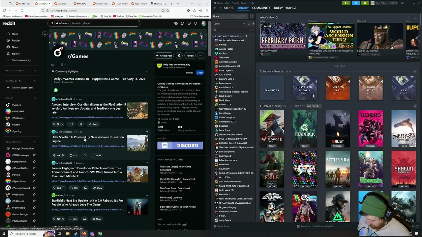Viewport: 422px width, 237px height.
Task: Open Steam notifications bell button
Action: coord(365,3)
